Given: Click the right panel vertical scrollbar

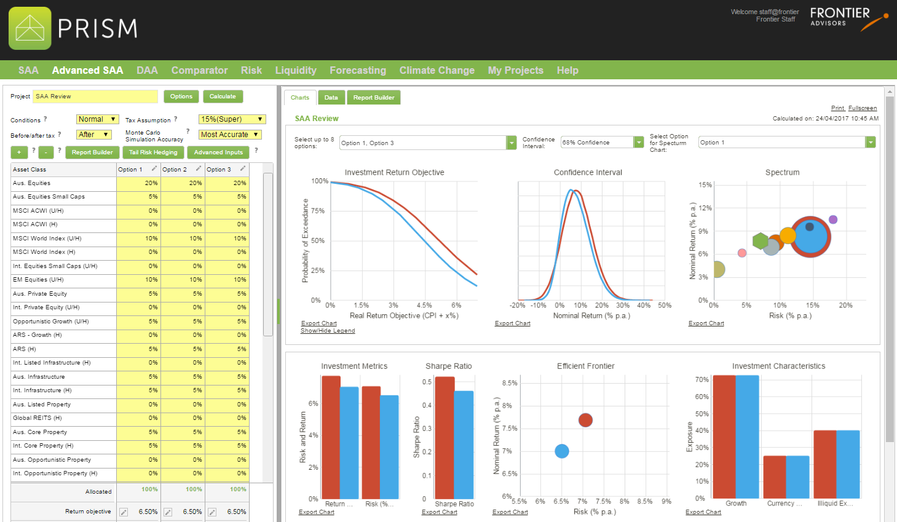Looking at the screenshot, I should point(890,269).
